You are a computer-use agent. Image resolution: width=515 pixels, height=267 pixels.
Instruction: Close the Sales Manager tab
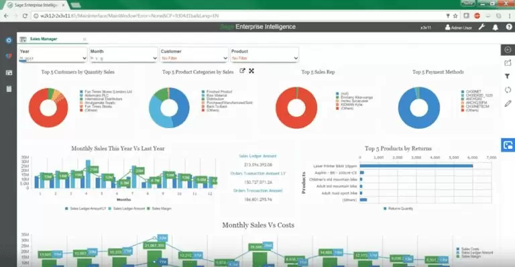click(84, 40)
